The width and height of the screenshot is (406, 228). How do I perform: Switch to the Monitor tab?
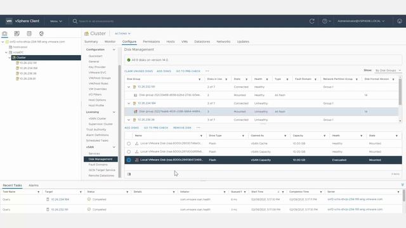[x=110, y=42]
